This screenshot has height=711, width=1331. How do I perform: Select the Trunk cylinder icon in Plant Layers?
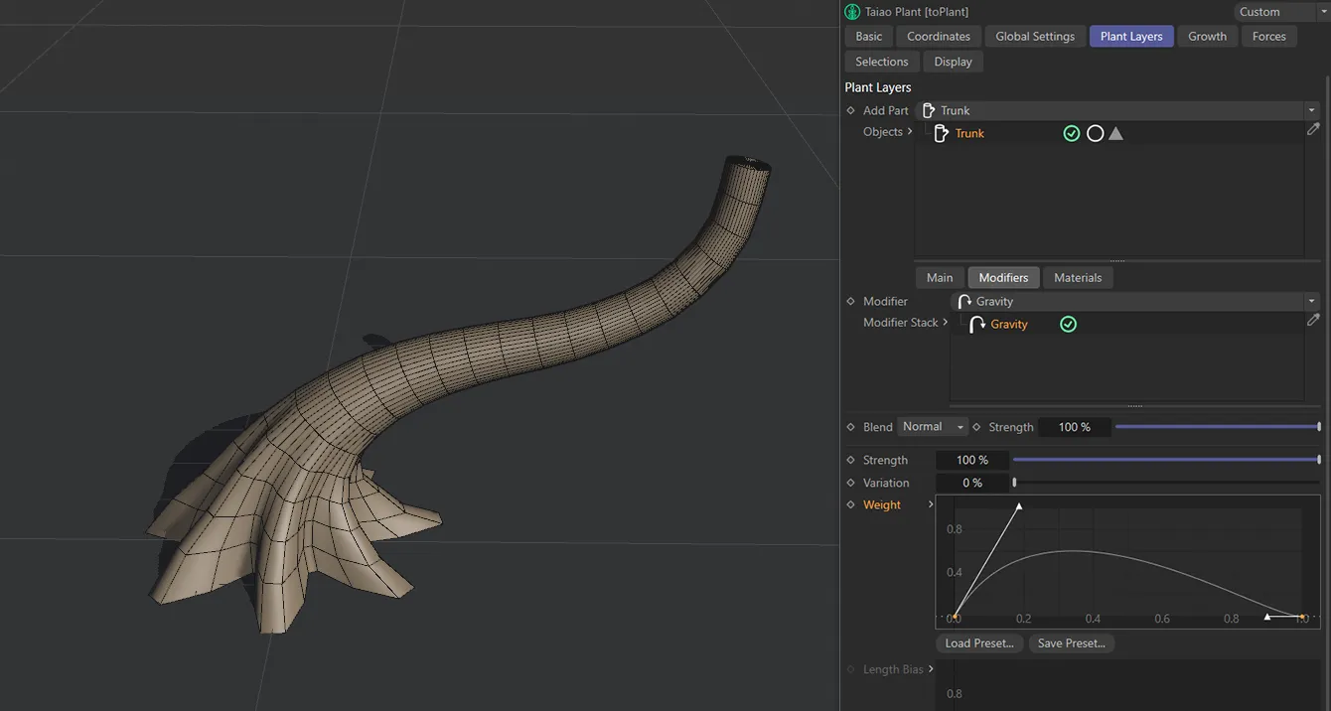coord(941,132)
